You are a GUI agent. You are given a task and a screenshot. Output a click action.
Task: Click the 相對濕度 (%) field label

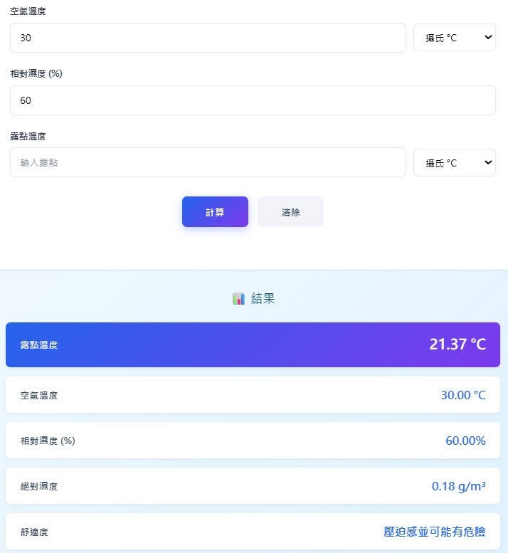[36, 74]
